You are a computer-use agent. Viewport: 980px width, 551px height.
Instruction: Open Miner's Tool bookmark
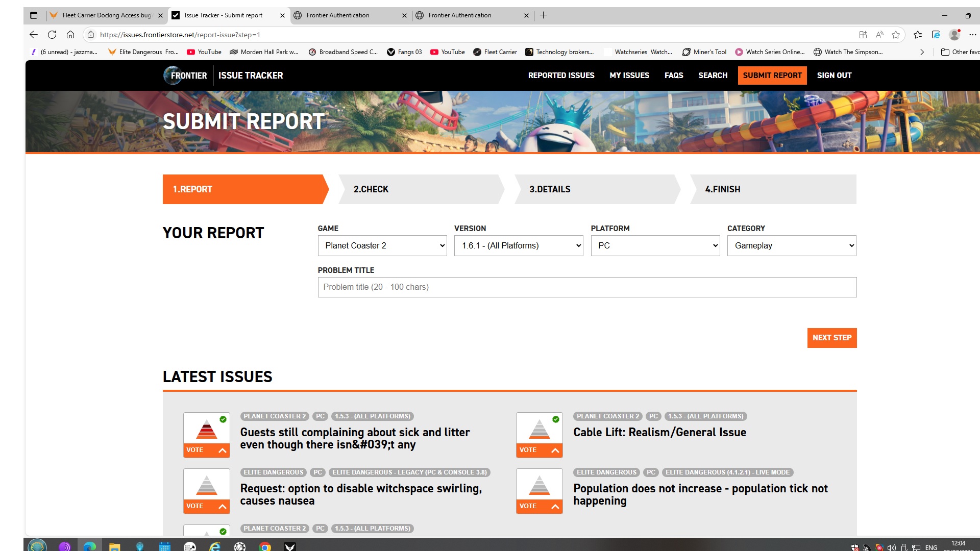704,52
